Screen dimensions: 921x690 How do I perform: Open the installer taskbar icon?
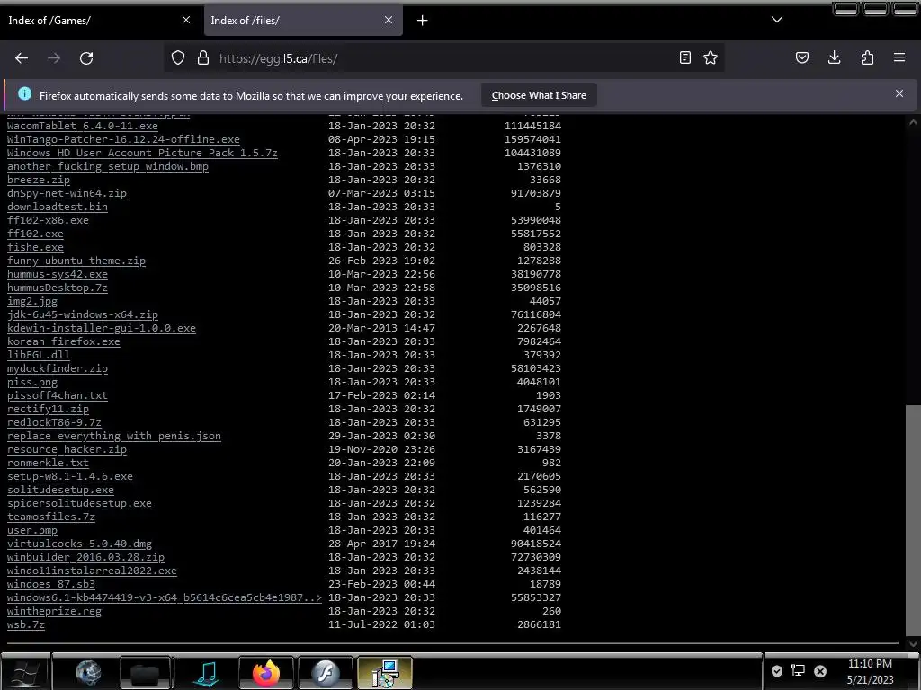click(385, 672)
